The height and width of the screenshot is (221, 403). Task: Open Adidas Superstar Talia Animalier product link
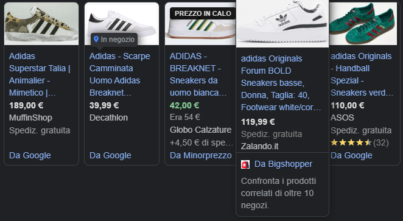(x=40, y=74)
